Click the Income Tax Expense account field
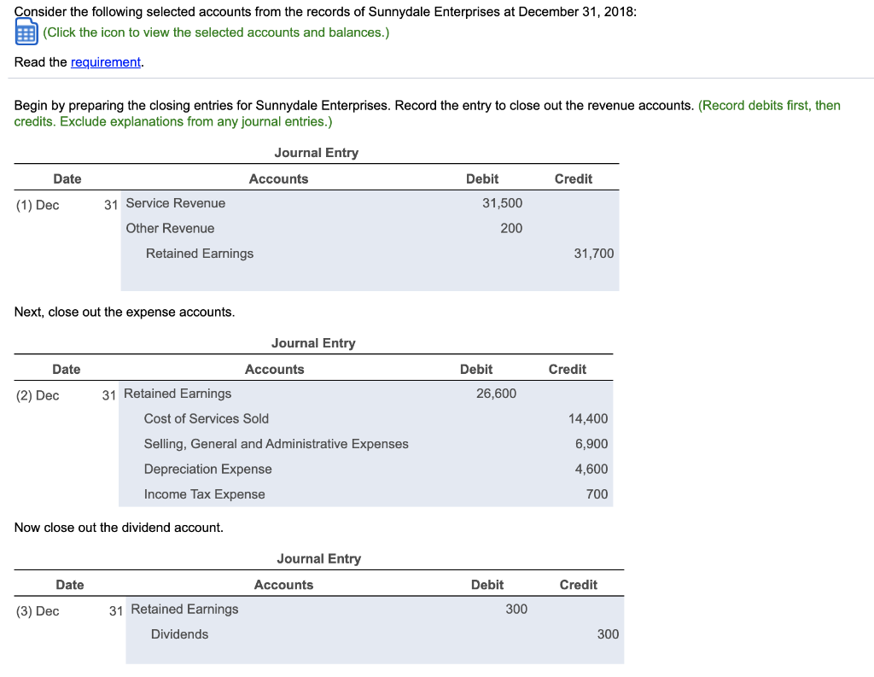 pos(205,493)
